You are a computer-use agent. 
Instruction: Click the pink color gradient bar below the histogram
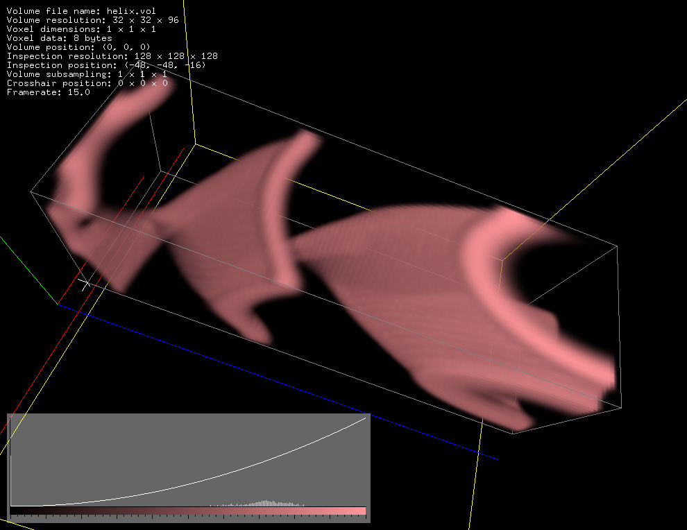(188, 511)
